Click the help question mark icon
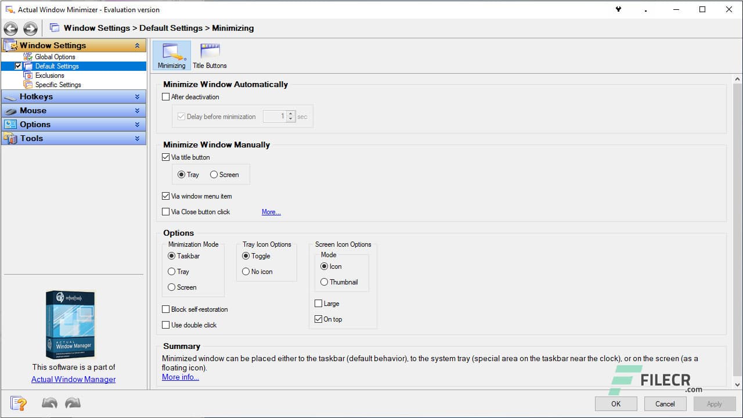The height and width of the screenshot is (418, 743). pos(18,403)
